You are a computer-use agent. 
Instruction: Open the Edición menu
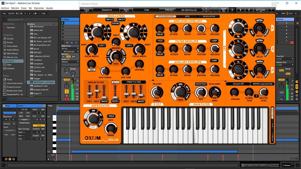pyautogui.click(x=15, y=8)
